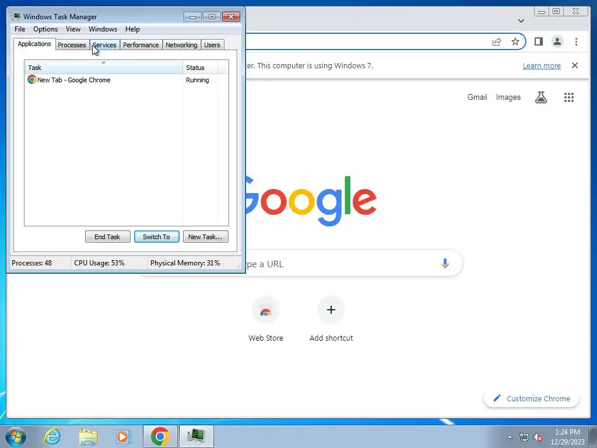Open Task Manager File menu
This screenshot has height=448, width=597.
(x=20, y=29)
